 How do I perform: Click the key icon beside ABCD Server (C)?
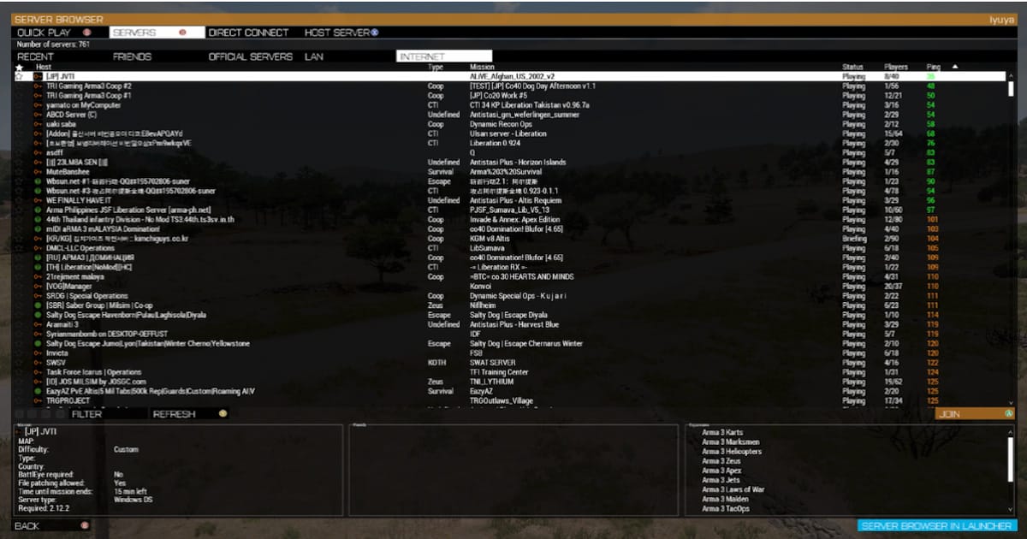click(x=38, y=115)
